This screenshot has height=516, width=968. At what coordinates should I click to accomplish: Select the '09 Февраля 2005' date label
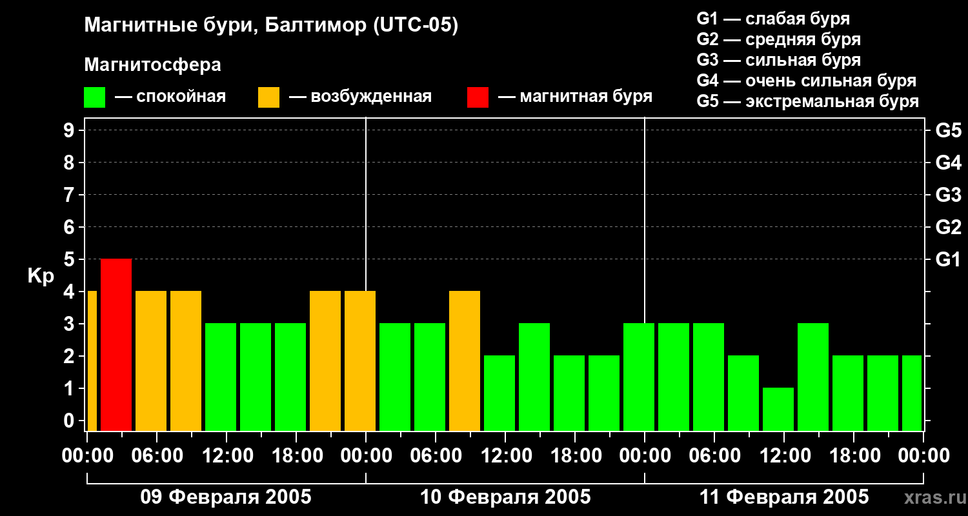pyautogui.click(x=226, y=497)
